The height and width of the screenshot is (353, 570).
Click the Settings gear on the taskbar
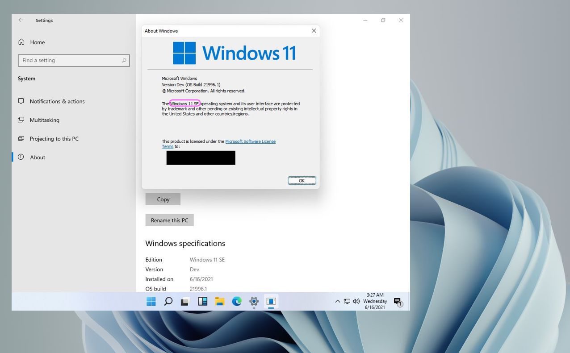(x=253, y=301)
